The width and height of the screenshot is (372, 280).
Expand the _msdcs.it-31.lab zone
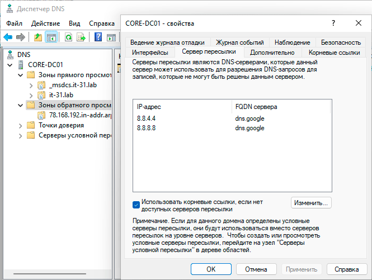[x=31, y=85]
